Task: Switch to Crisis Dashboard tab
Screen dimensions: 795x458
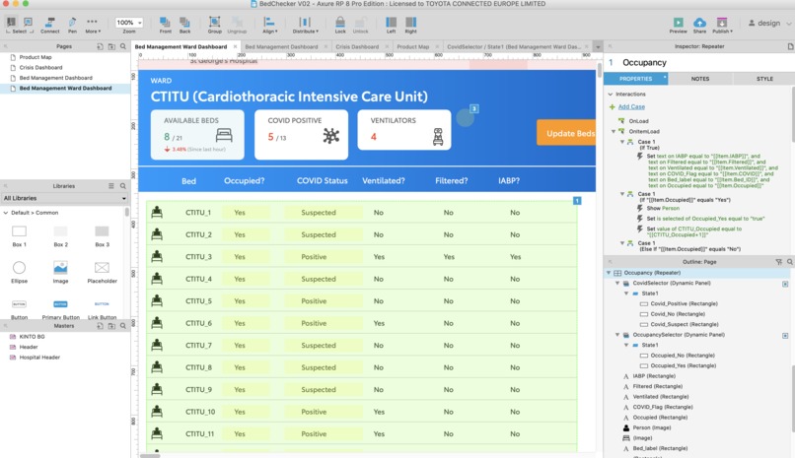Action: (357, 46)
